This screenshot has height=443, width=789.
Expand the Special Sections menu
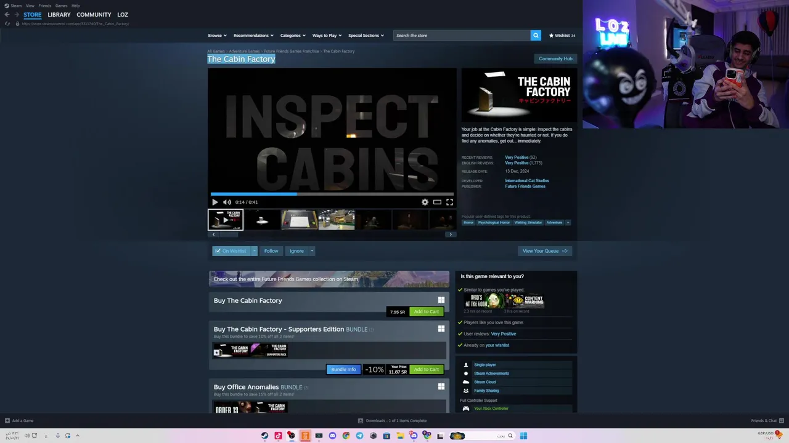click(x=366, y=35)
